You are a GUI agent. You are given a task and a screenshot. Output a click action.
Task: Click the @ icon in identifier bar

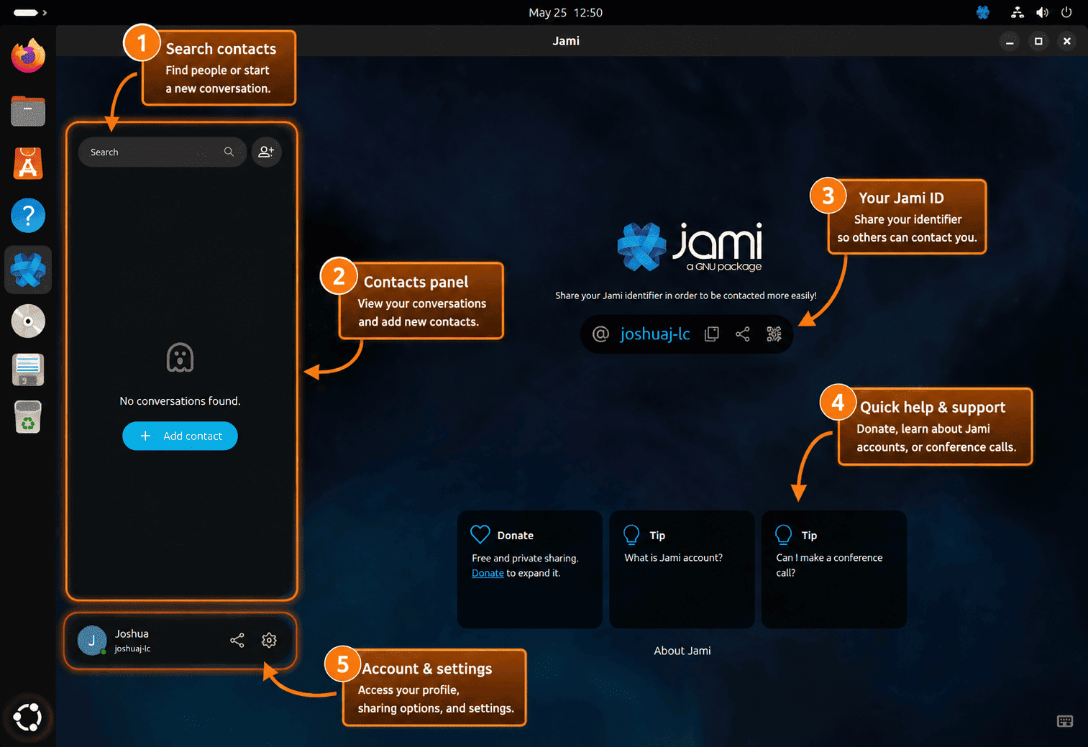tap(600, 334)
